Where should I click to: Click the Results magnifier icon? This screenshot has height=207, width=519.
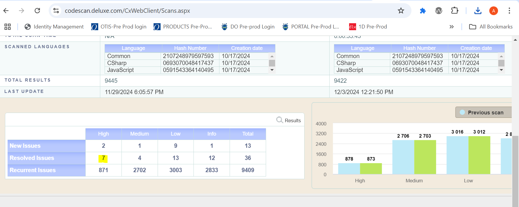(279, 120)
